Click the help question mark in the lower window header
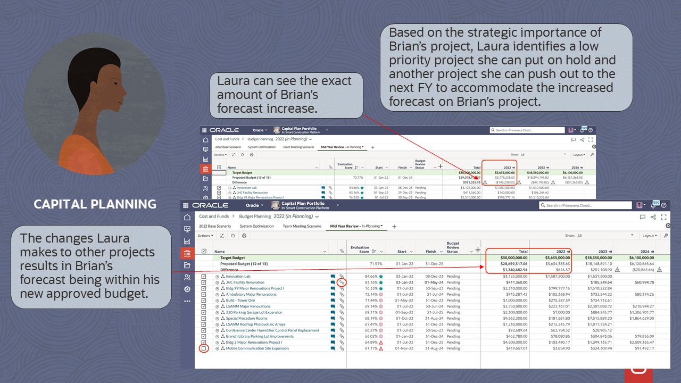 click(665, 205)
